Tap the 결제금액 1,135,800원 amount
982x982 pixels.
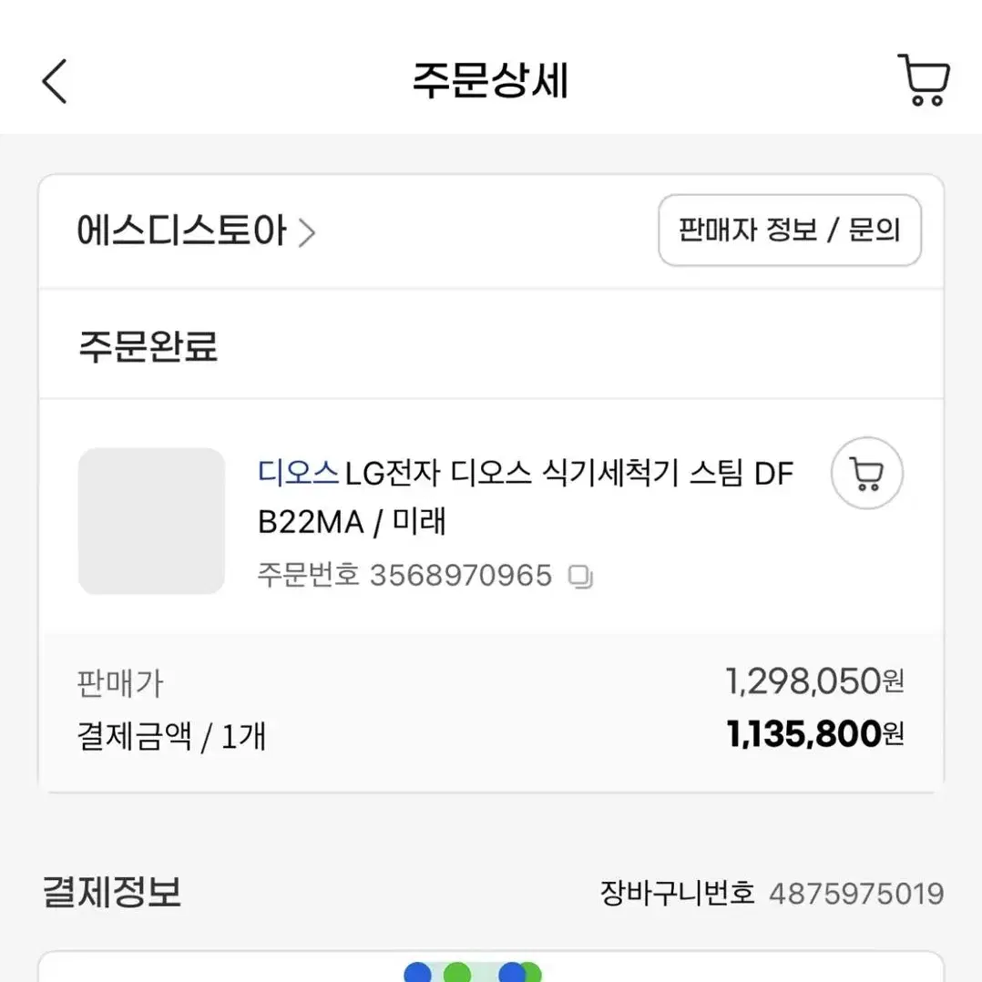click(814, 734)
